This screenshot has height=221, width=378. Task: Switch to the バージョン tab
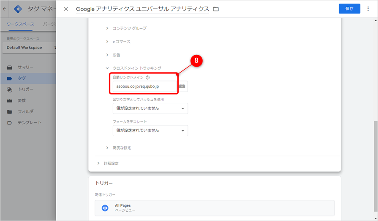(49, 24)
